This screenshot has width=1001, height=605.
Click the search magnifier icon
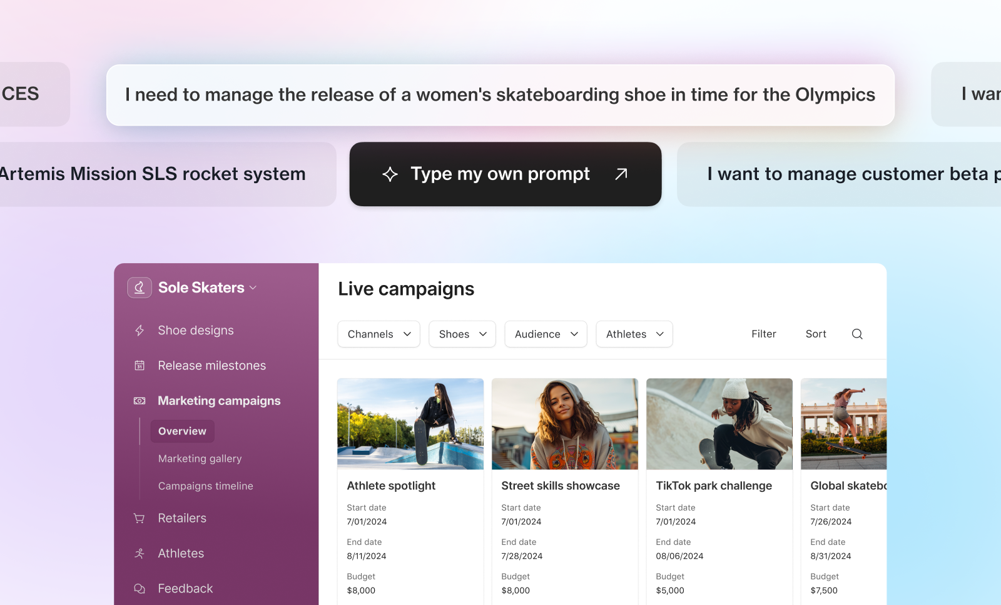(x=856, y=334)
